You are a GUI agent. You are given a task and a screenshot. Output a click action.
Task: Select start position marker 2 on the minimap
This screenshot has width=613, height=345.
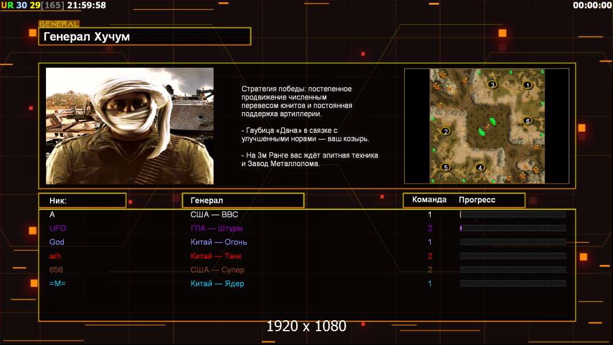coord(445,131)
